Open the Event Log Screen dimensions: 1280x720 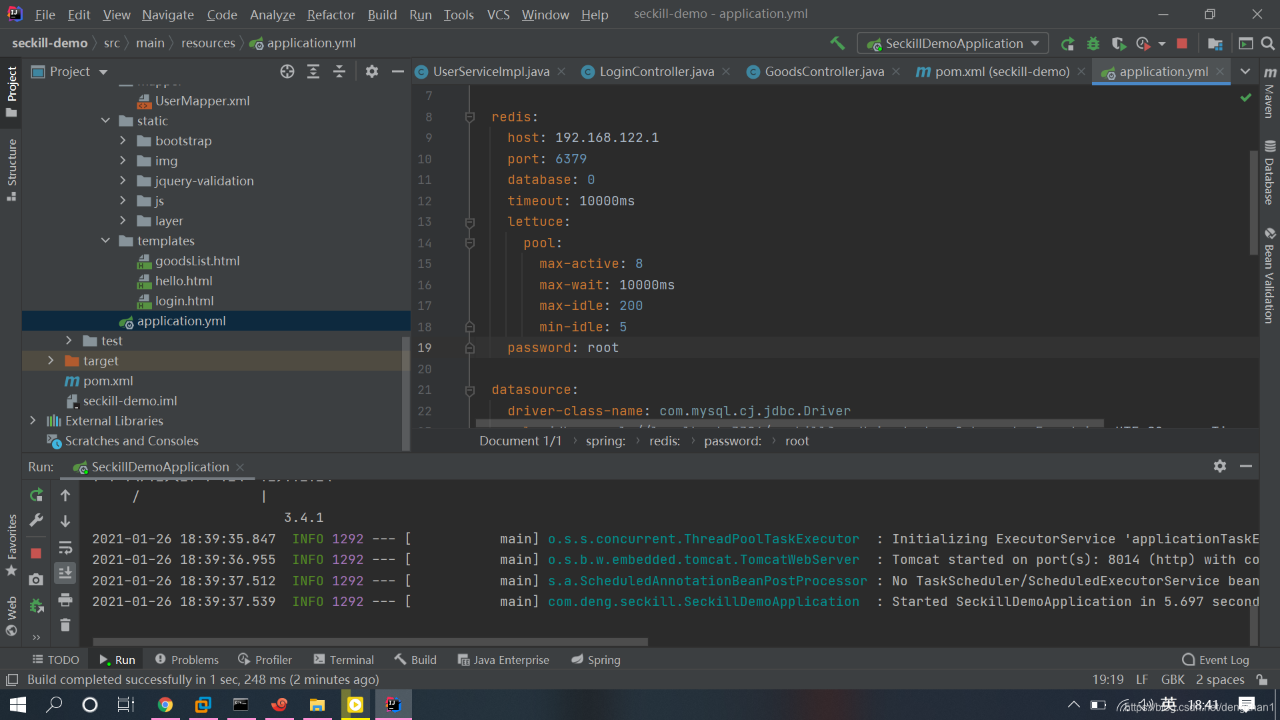(1215, 659)
